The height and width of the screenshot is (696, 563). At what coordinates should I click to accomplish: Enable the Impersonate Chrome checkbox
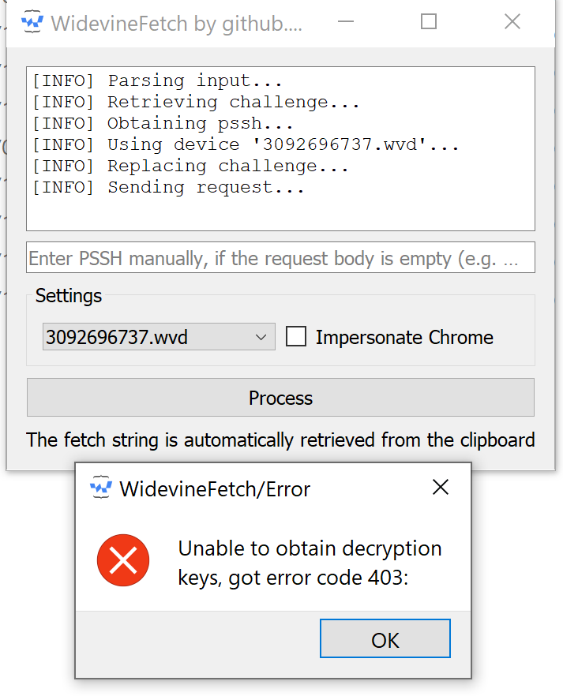coord(296,337)
